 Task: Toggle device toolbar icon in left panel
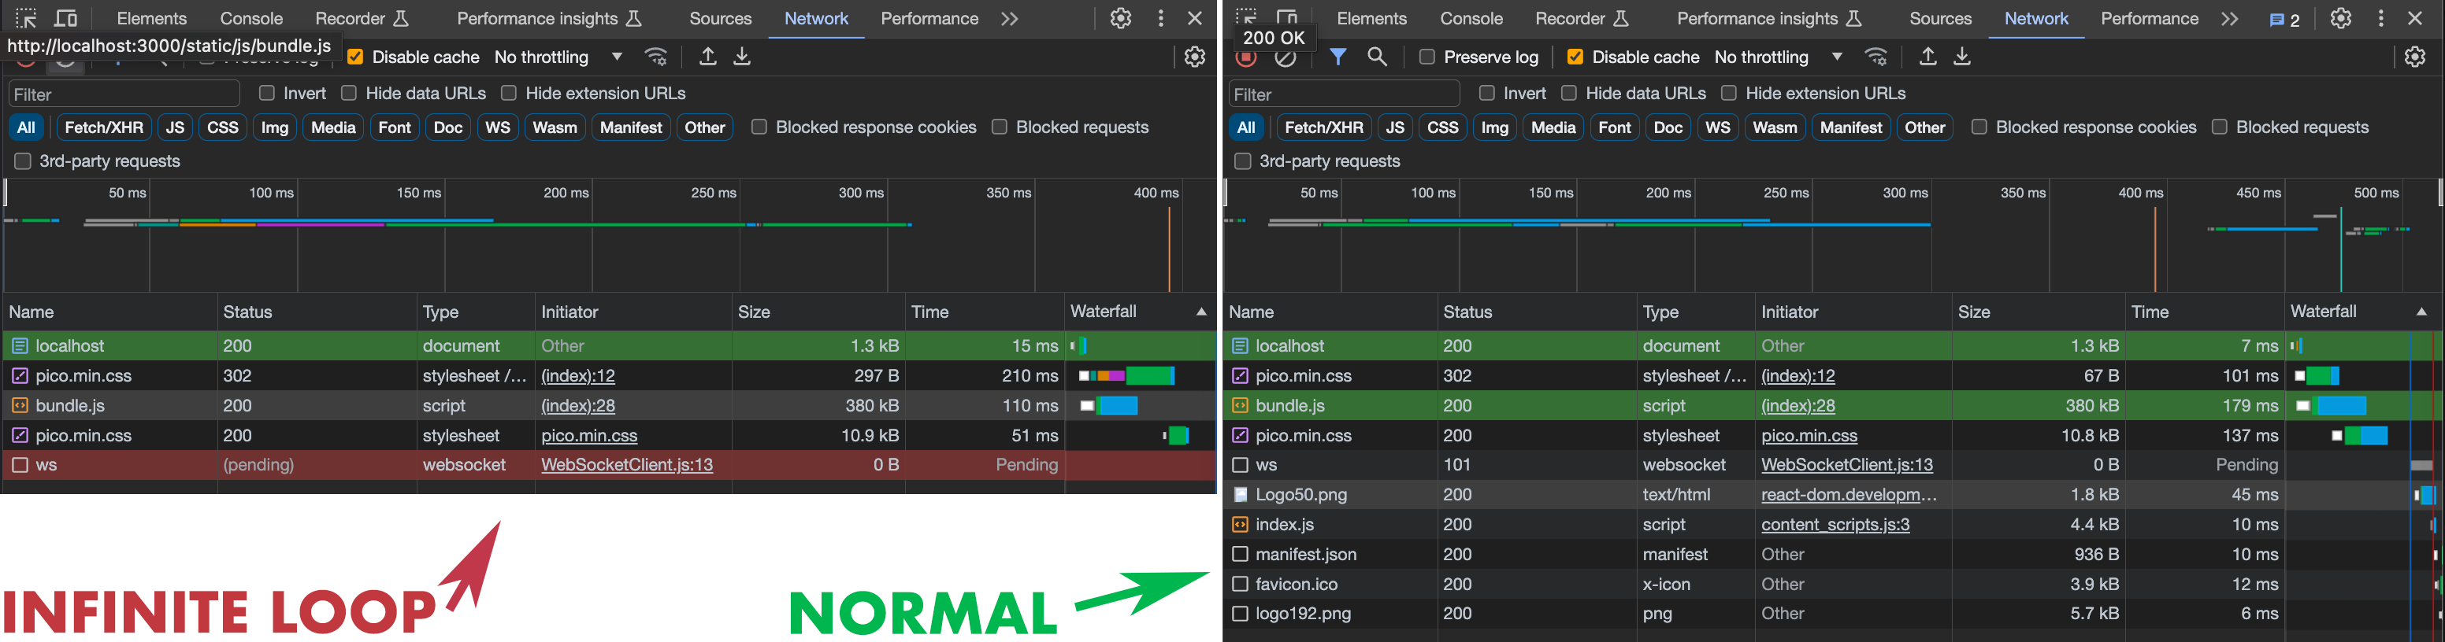[x=65, y=18]
